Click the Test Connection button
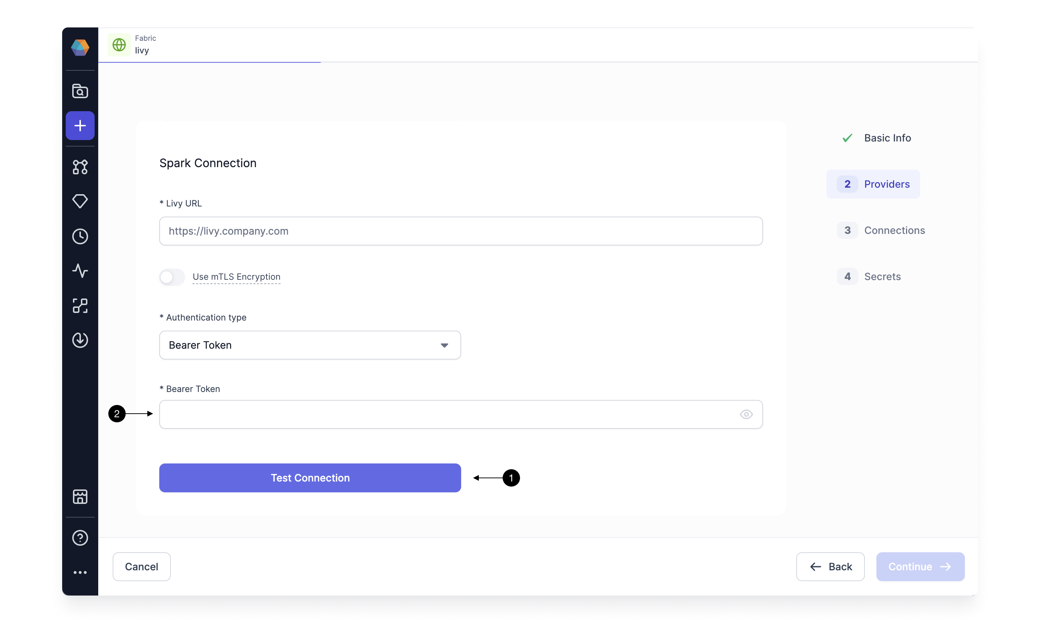 click(310, 478)
